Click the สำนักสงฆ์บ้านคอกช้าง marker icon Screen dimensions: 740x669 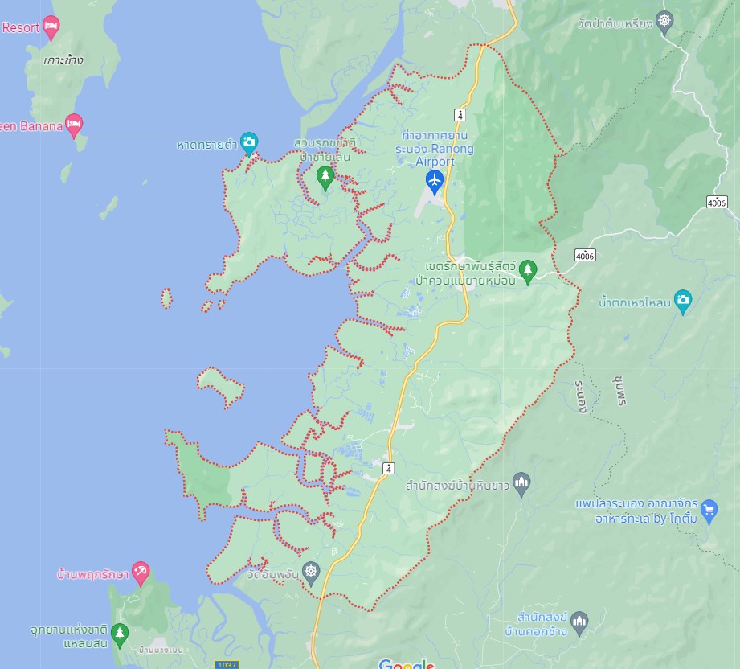click(x=579, y=624)
